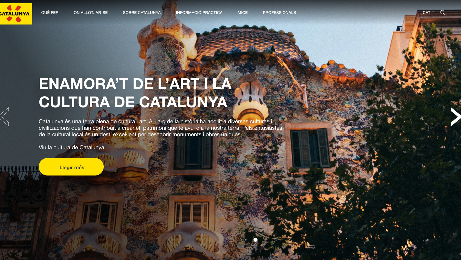Advance to next slide with right arrow
This screenshot has width=461, height=260.
click(456, 117)
